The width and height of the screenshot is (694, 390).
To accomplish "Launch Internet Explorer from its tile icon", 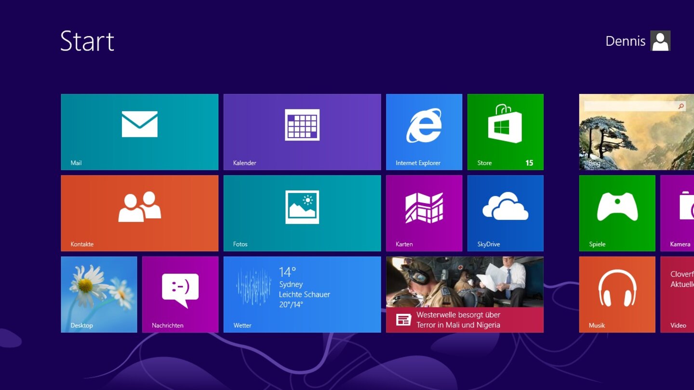I will pos(424,125).
